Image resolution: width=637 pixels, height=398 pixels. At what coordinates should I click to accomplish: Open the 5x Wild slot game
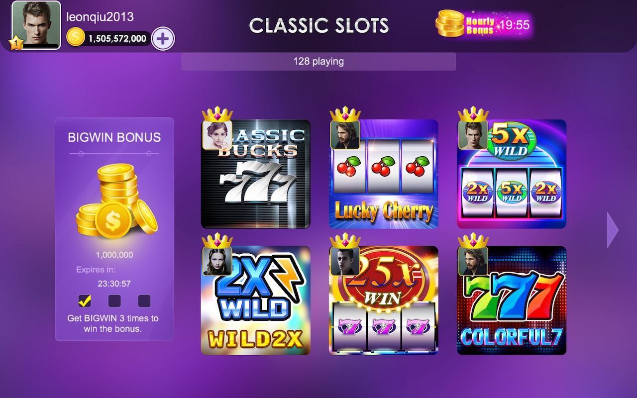(512, 174)
